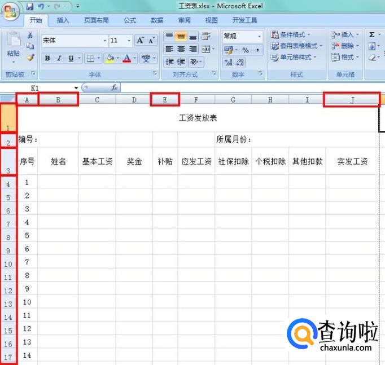Switch to the 视图 ribbon tab
Image resolution: width=385 pixels, height=365 pixels.
point(211,20)
